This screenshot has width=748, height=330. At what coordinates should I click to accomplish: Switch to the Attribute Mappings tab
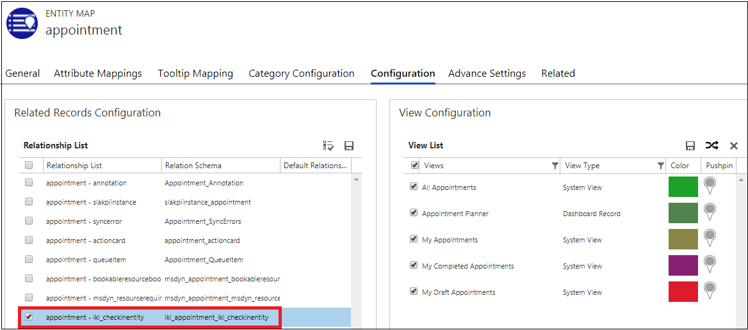click(x=98, y=74)
